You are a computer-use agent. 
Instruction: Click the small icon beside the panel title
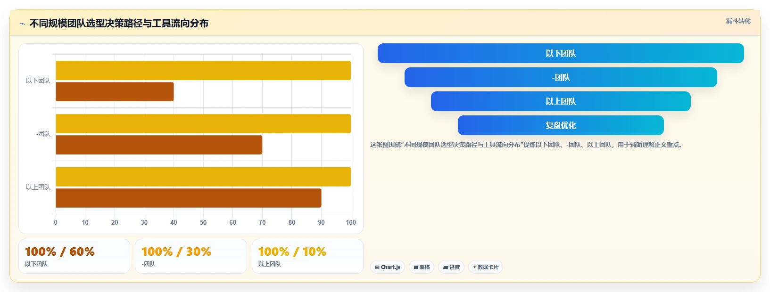(22, 24)
